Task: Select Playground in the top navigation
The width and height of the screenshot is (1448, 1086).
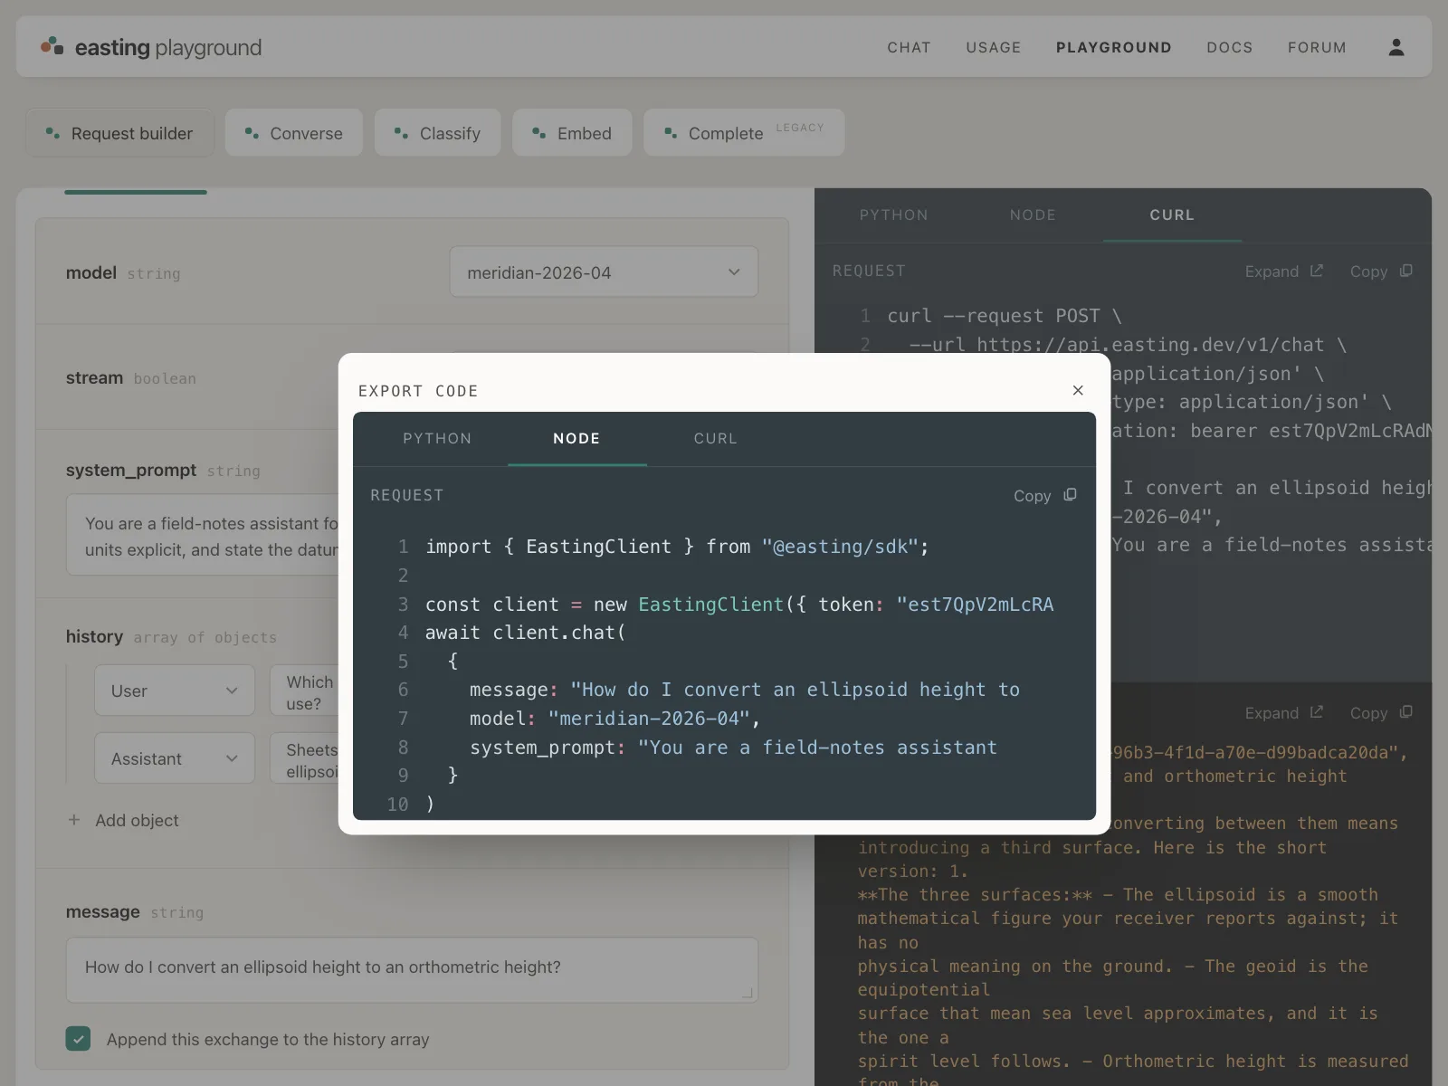Action: coord(1113,47)
